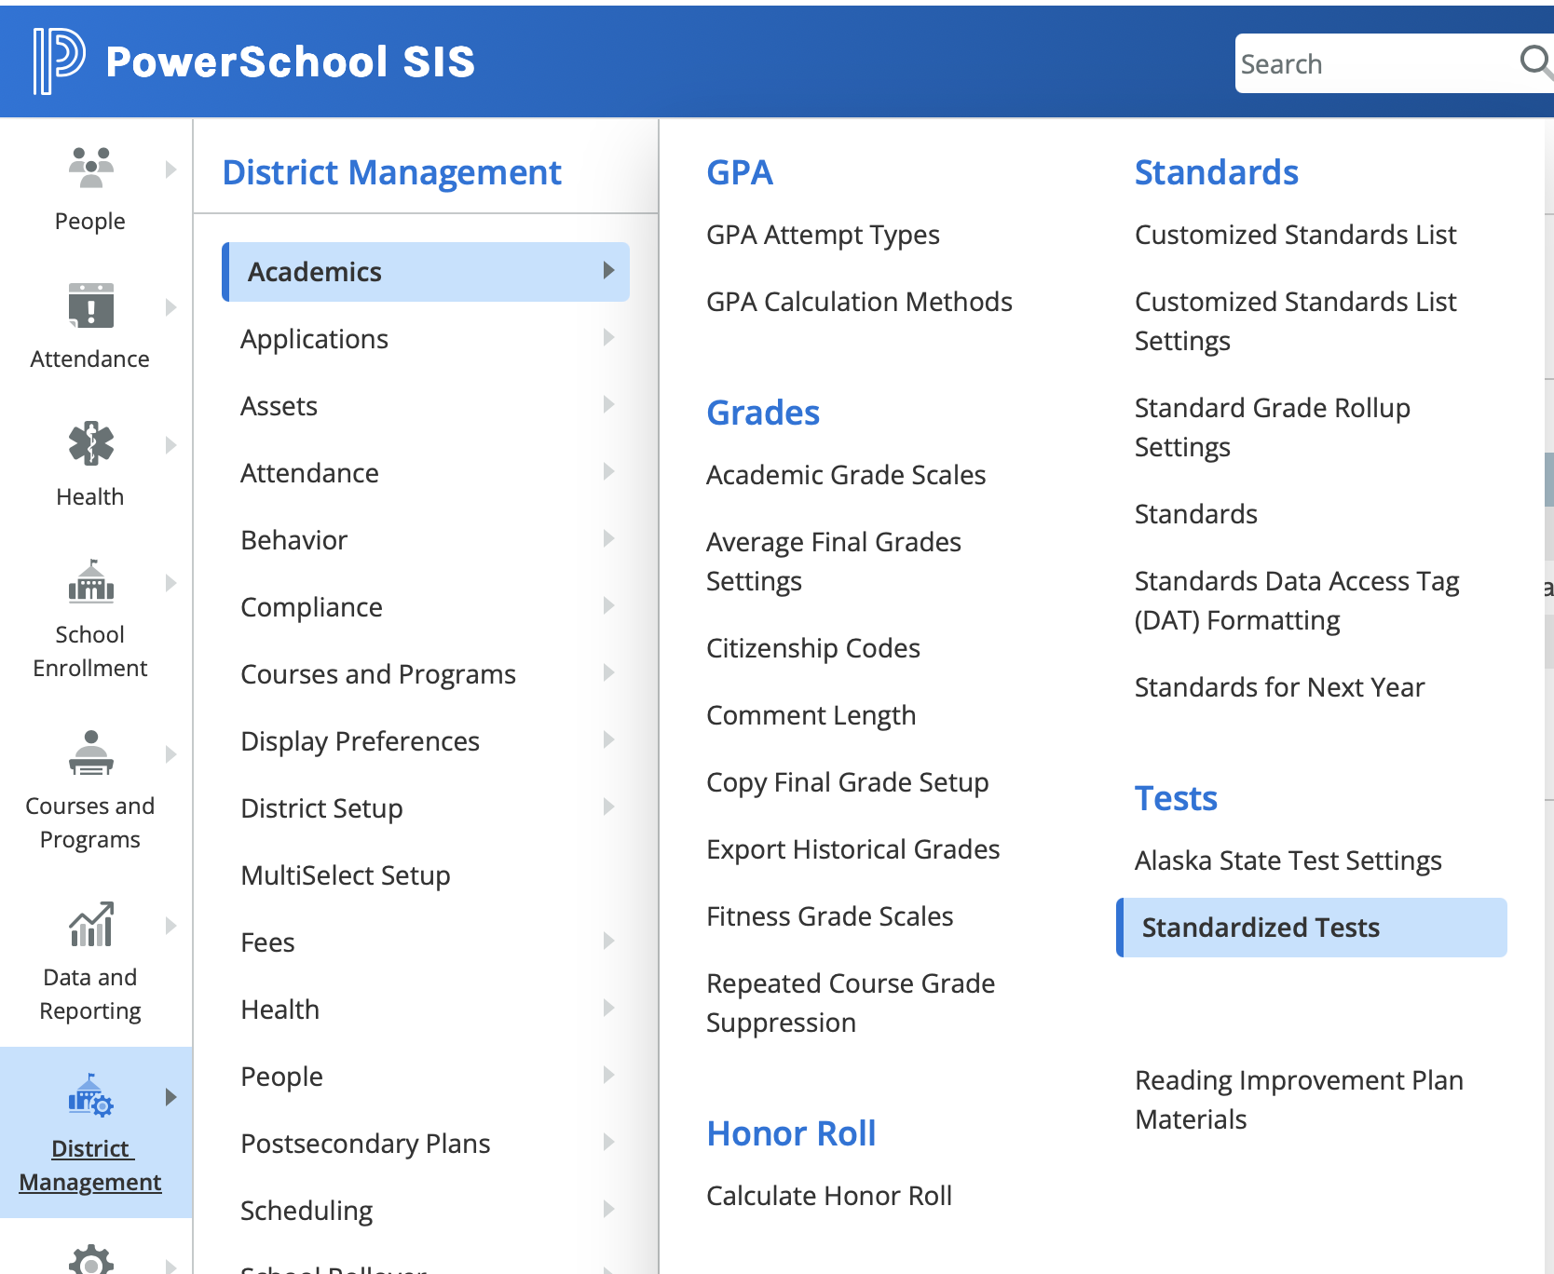The width and height of the screenshot is (1554, 1274).
Task: Click Calculate Honor Roll
Action: point(829,1195)
